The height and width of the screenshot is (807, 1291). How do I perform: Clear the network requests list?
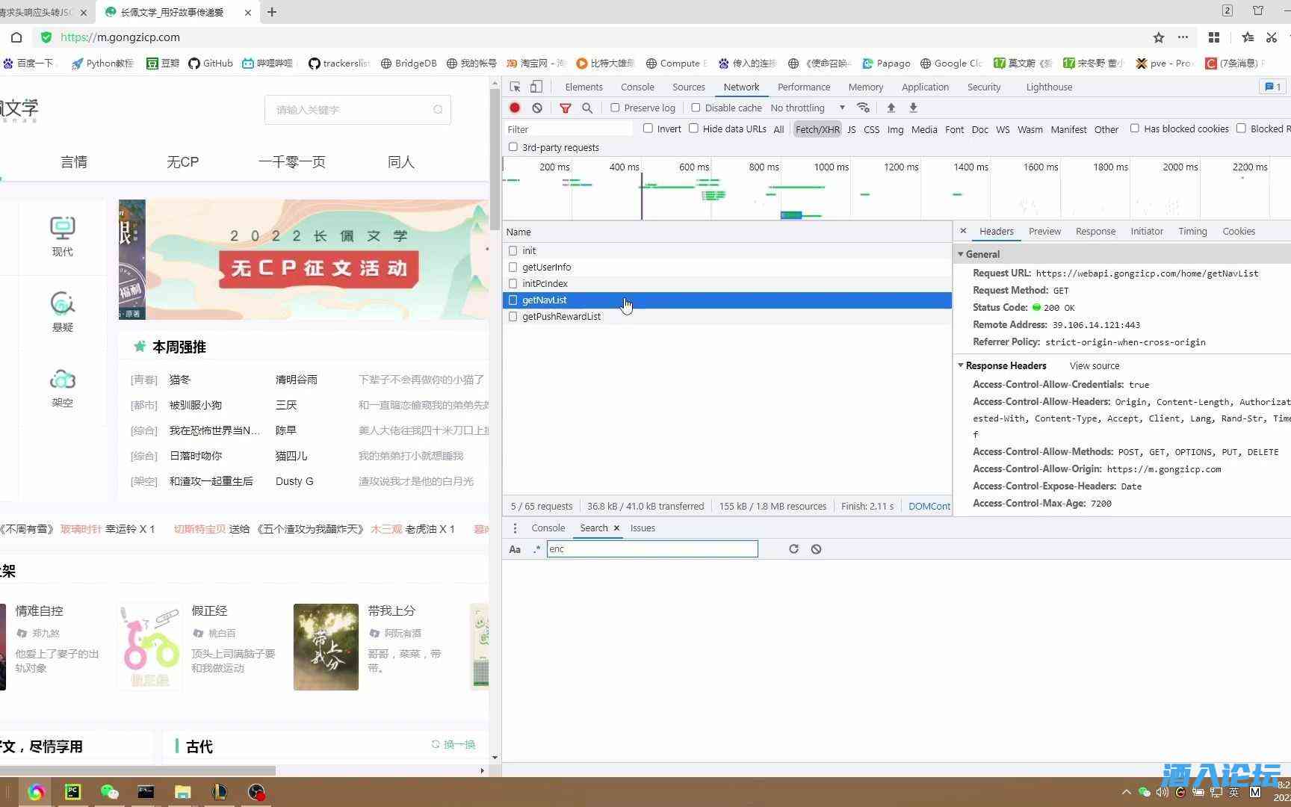point(536,108)
